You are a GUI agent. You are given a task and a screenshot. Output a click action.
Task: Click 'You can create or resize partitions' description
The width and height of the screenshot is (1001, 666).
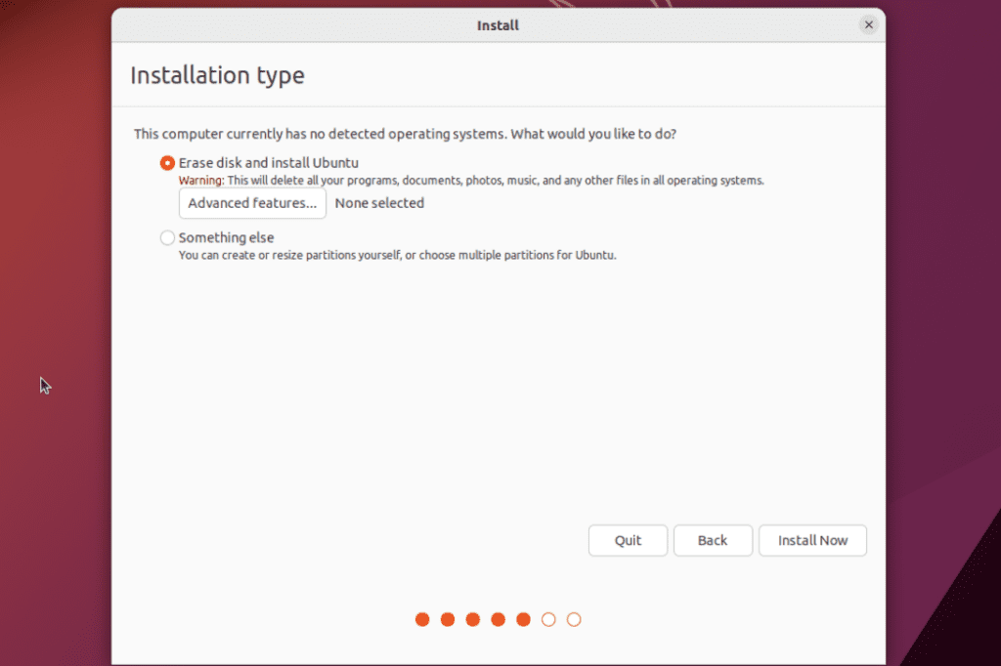397,255
